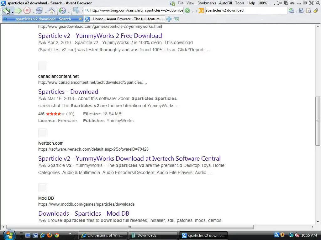Viewport: 321px width, 240px height.
Task: Click the canadiancontent.net site name
Action: click(x=58, y=76)
